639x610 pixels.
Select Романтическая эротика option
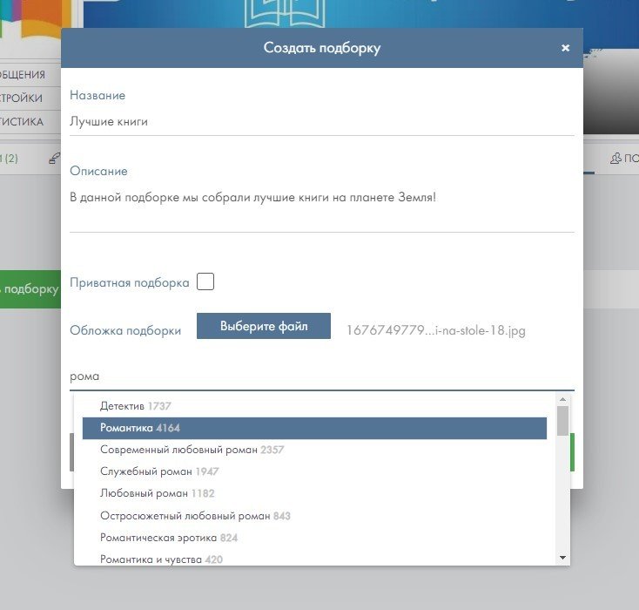click(314, 538)
